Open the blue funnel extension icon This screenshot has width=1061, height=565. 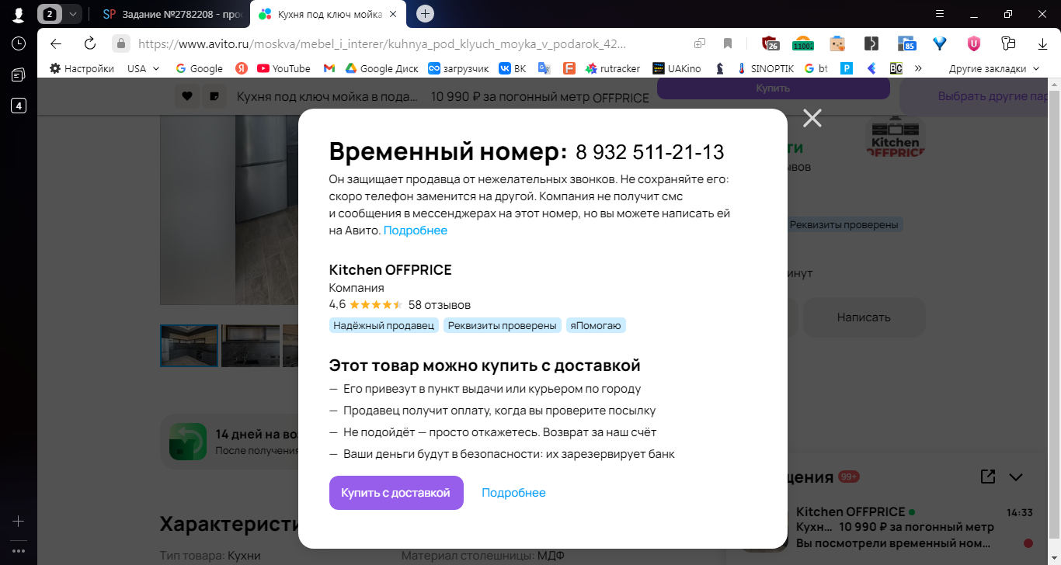(940, 43)
